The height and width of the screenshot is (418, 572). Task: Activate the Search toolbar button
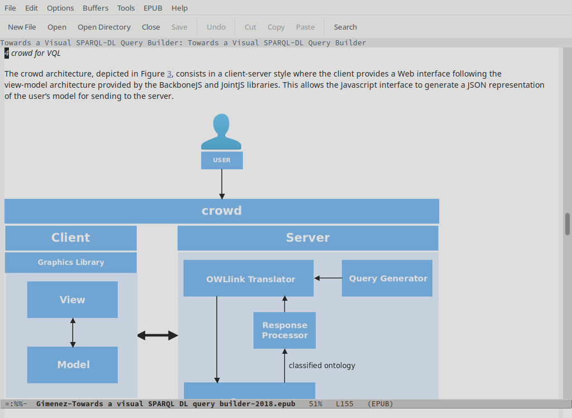(345, 26)
